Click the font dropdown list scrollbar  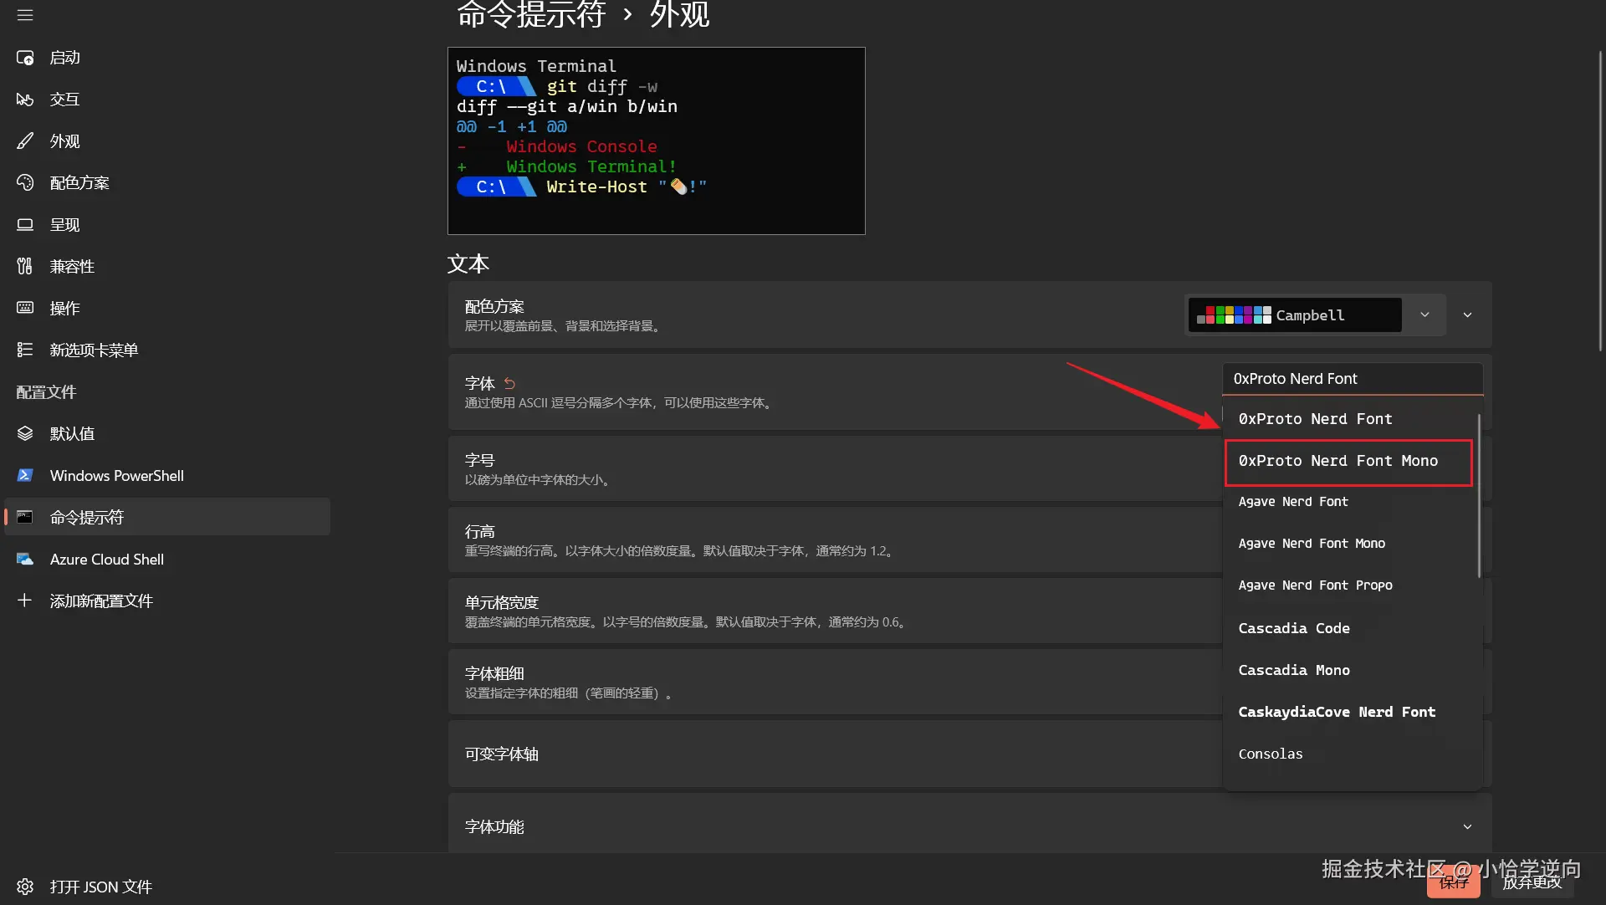click(x=1479, y=495)
